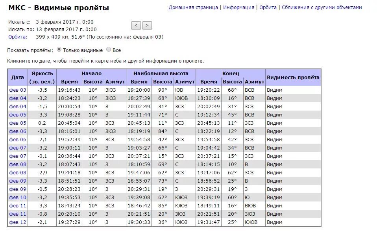
Task: Open sky chart for the фев 03 pass
Action: coord(17,91)
